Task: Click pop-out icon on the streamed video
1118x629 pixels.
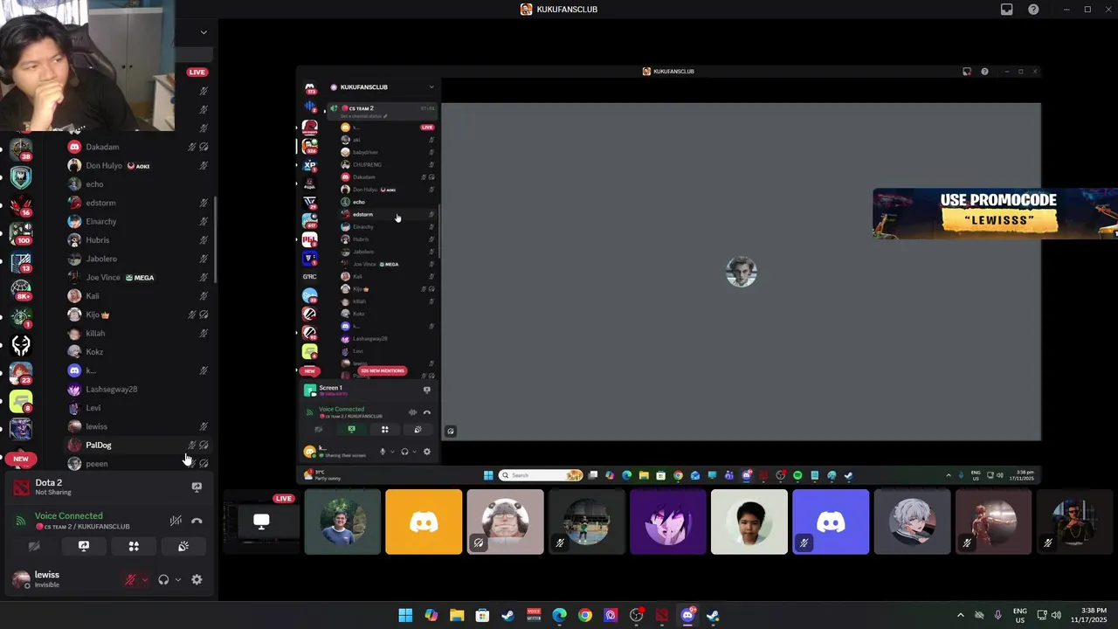Action: 451,431
